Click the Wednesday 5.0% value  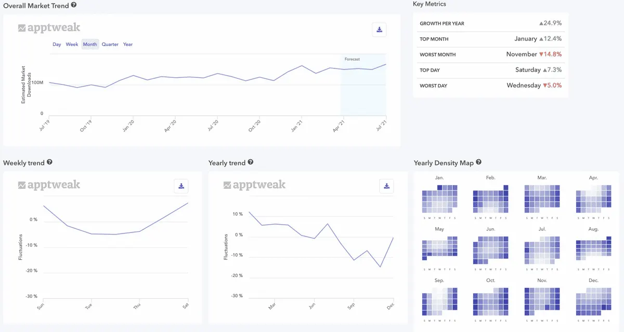pos(534,86)
